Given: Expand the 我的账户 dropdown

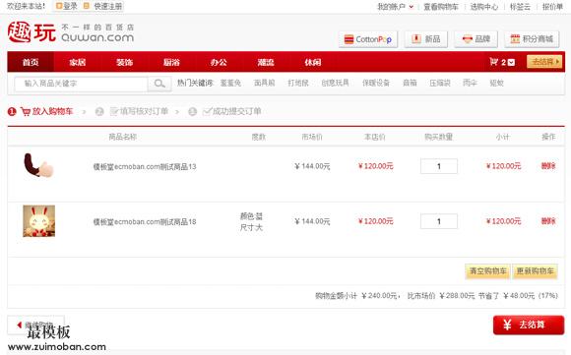Looking at the screenshot, I should point(396,7).
